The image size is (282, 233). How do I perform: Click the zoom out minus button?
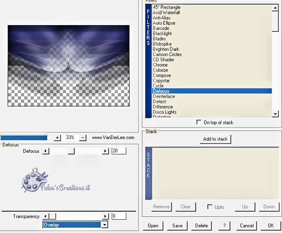[83, 138]
